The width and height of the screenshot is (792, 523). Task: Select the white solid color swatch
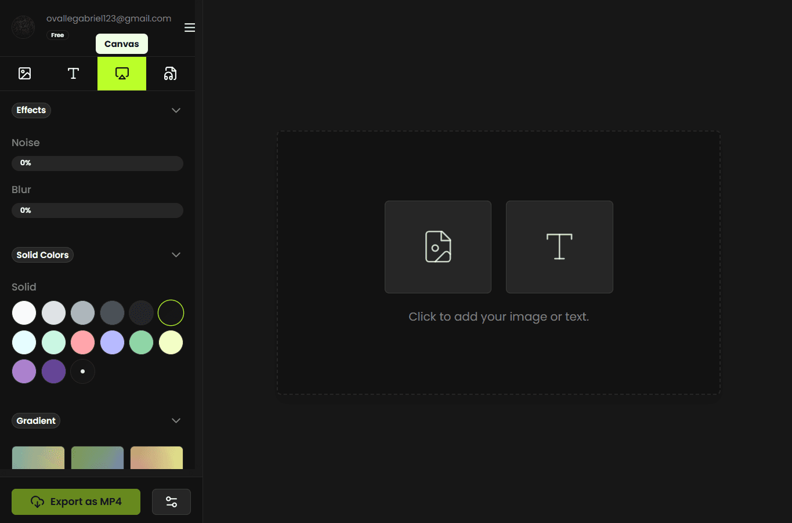tap(24, 313)
